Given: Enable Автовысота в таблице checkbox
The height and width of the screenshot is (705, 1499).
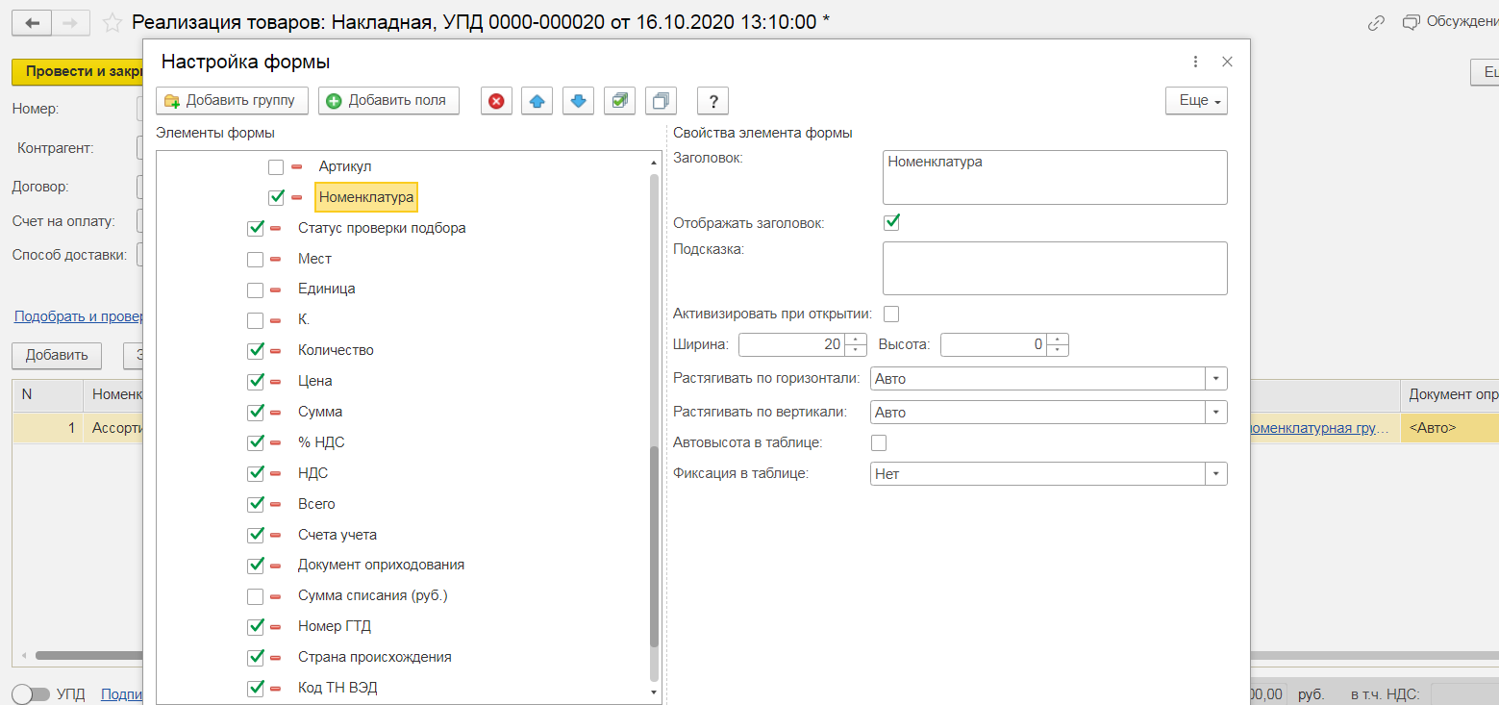Looking at the screenshot, I should pyautogui.click(x=878, y=443).
